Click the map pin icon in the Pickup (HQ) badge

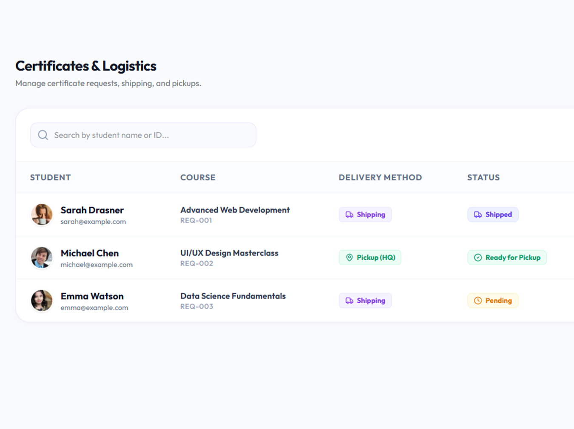point(349,258)
